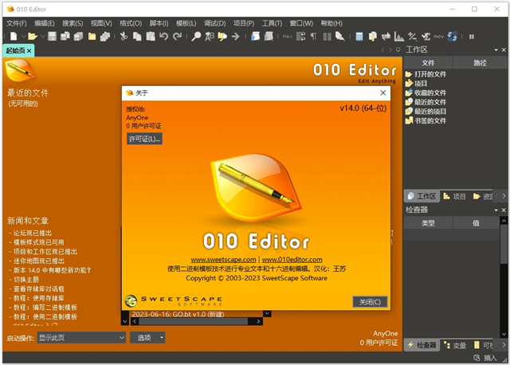Click the Cut scissors icon in toolbar
510x365 pixels.
124,36
